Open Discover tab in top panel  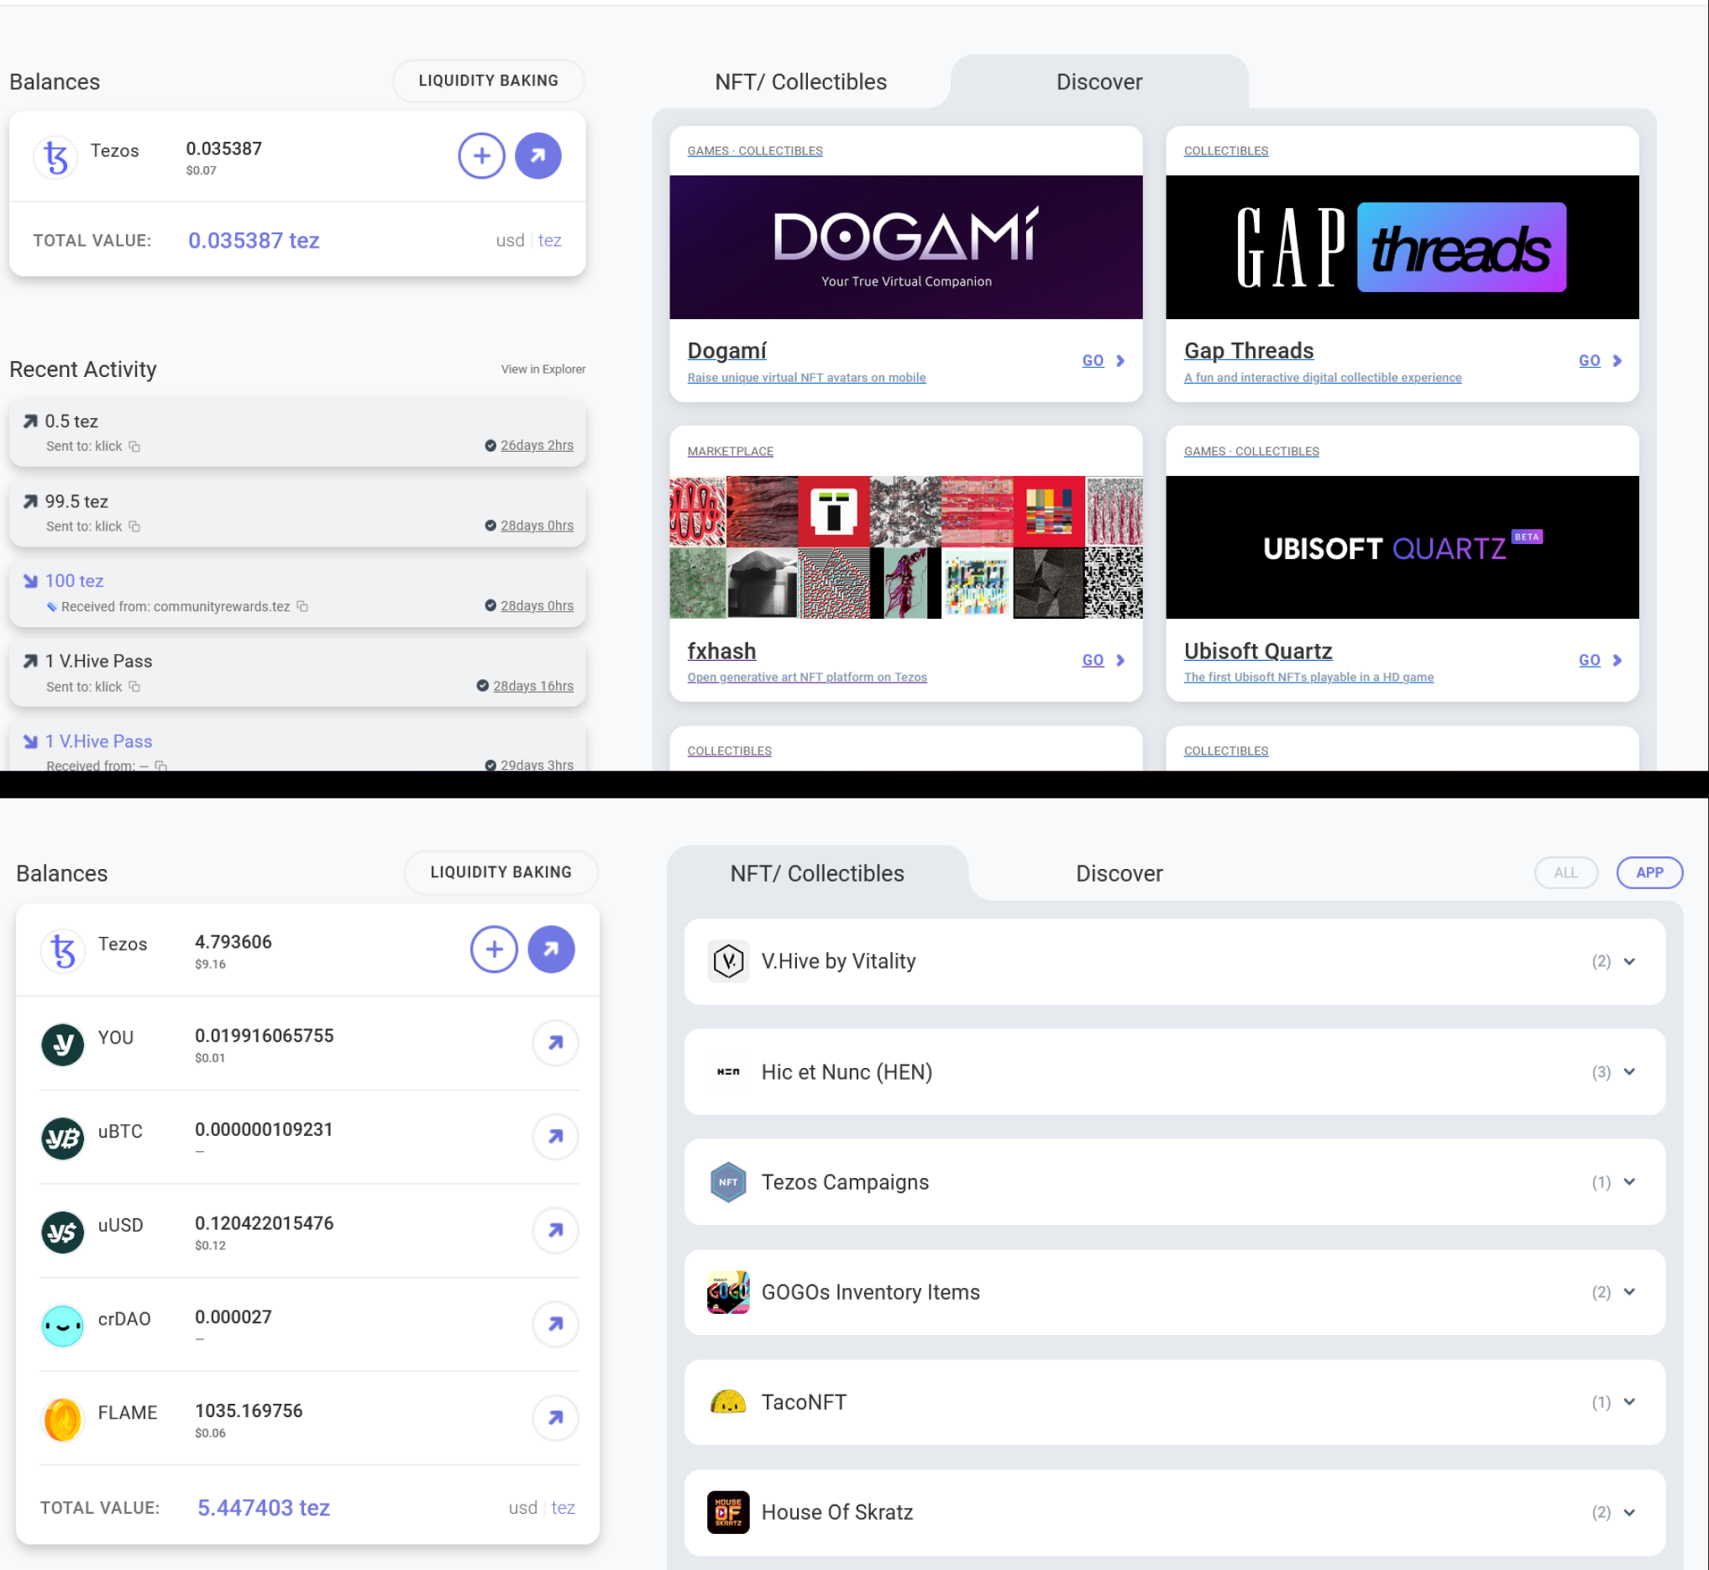pos(1098,81)
